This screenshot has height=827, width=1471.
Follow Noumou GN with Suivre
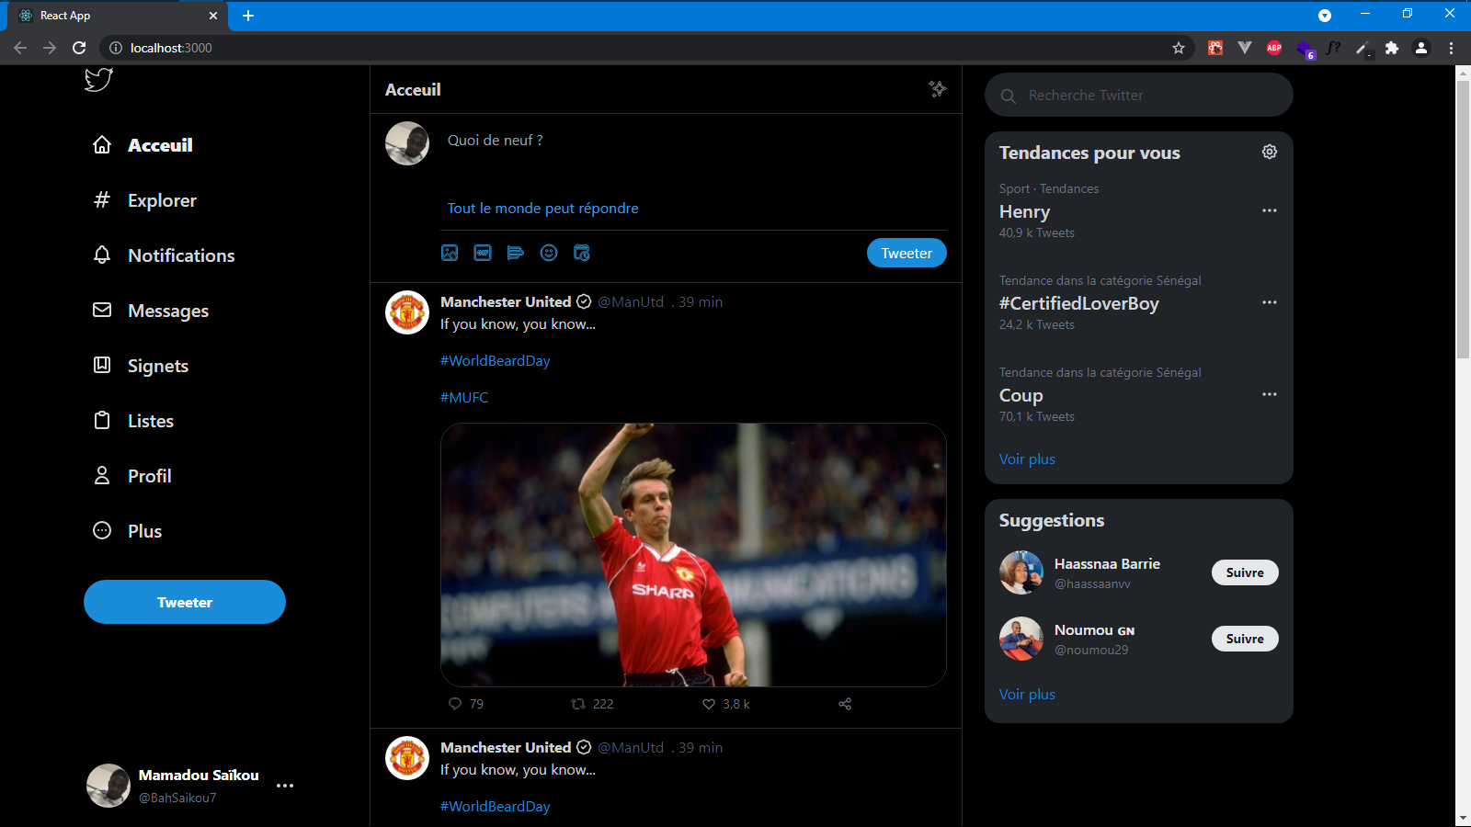1245,639
